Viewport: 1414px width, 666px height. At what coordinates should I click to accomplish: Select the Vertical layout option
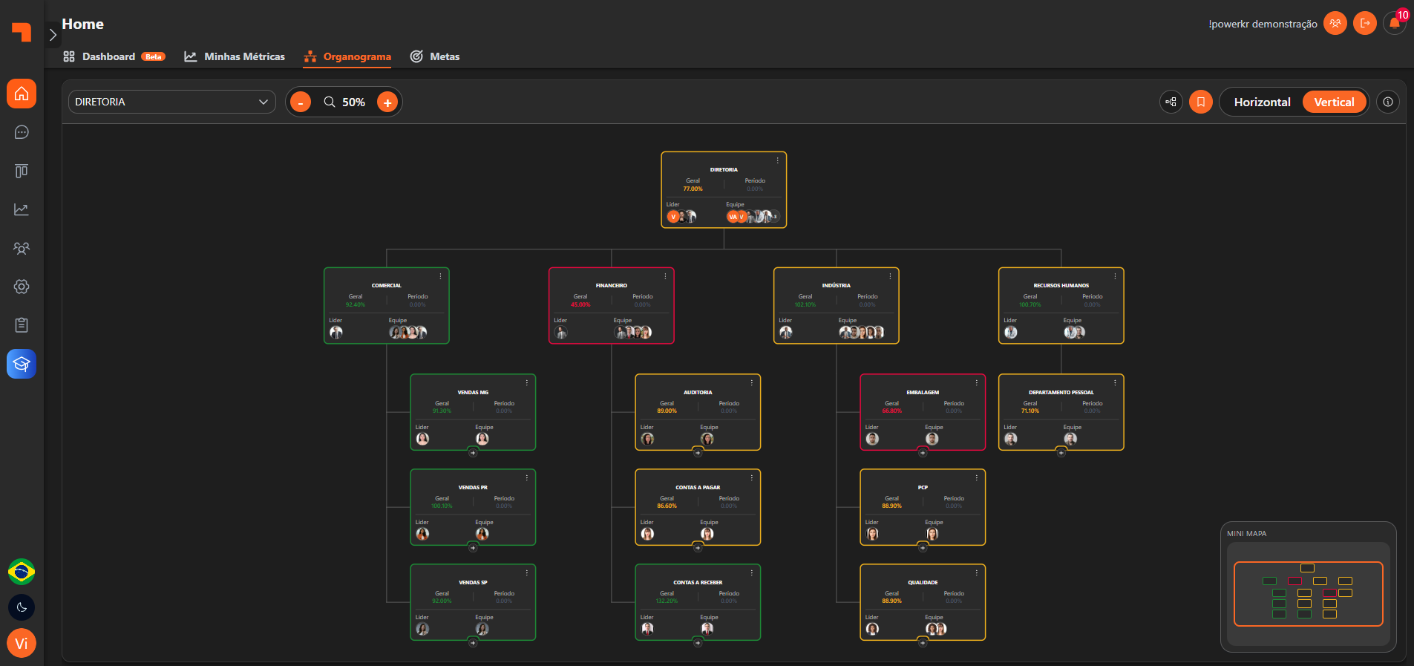pos(1334,102)
